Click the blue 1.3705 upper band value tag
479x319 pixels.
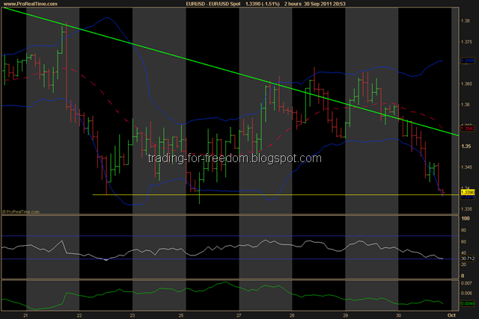pos(467,61)
